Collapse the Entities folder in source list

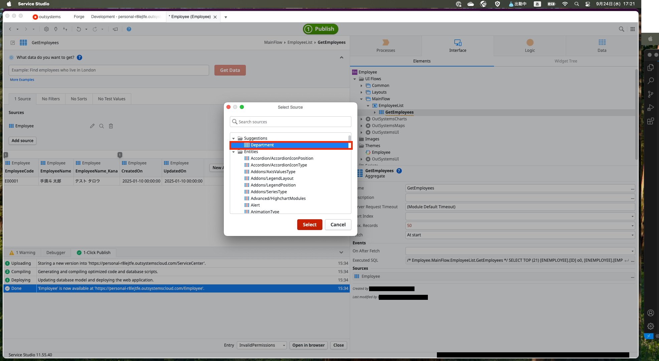click(x=233, y=152)
